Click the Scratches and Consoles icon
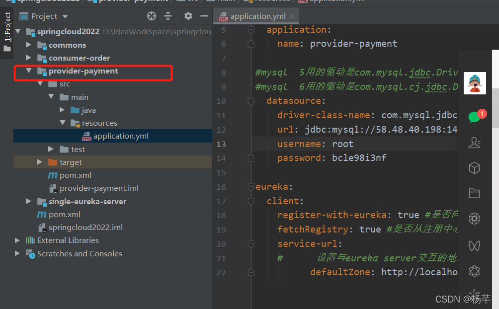This screenshot has height=309, width=499. [x=30, y=254]
